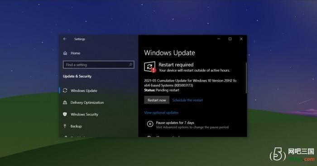
Task: Click the Settings title text
Action: coord(80,39)
